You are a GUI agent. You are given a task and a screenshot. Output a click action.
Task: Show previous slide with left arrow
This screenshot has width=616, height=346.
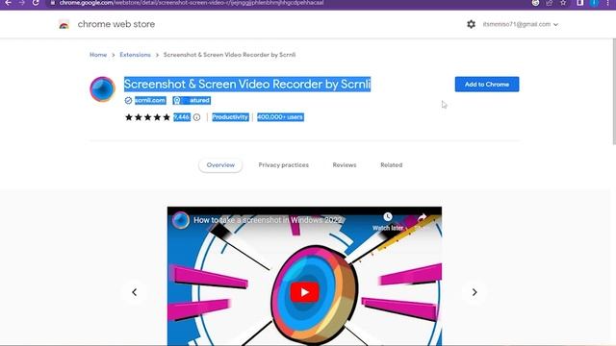[135, 292]
